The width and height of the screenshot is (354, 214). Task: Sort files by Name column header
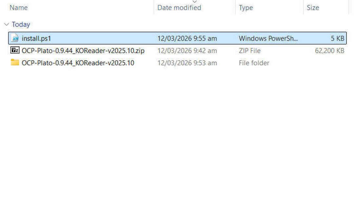click(18, 8)
